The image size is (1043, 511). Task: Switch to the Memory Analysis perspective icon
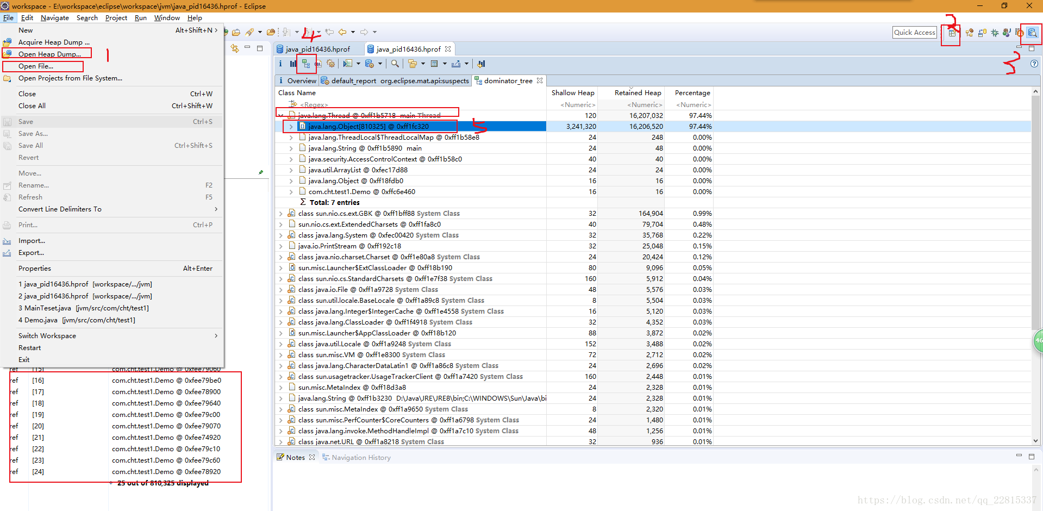pyautogui.click(x=1032, y=33)
